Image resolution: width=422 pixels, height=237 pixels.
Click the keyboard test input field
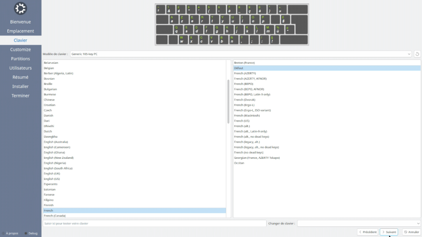point(155,223)
